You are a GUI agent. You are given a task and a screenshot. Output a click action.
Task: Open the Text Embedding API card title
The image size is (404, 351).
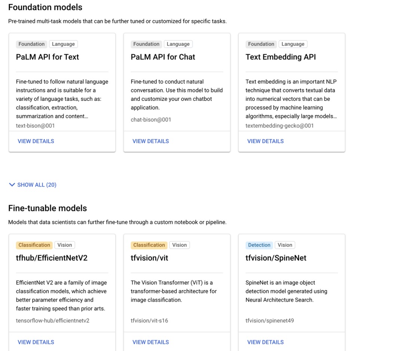(x=281, y=57)
